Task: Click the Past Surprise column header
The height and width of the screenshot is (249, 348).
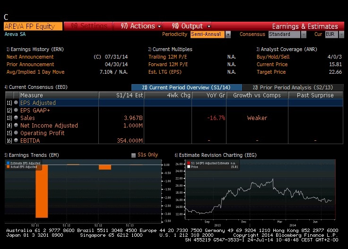Action: pyautogui.click(x=315, y=95)
